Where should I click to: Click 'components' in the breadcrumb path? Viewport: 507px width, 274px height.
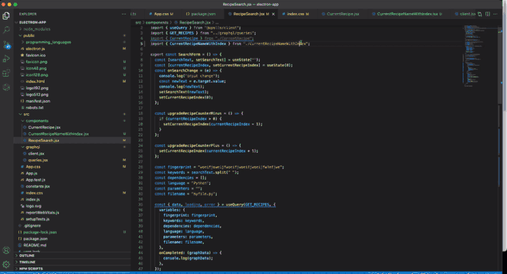point(157,23)
